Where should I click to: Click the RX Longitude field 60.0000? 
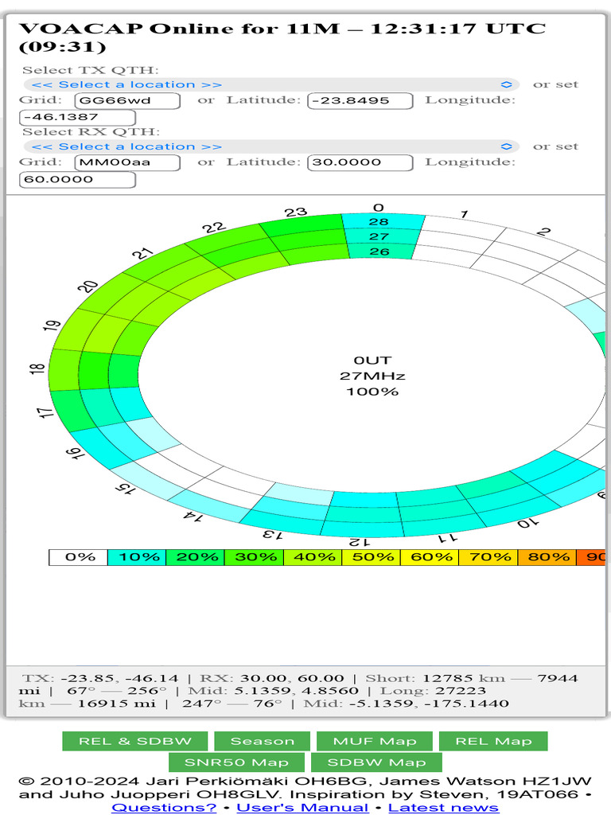(77, 179)
